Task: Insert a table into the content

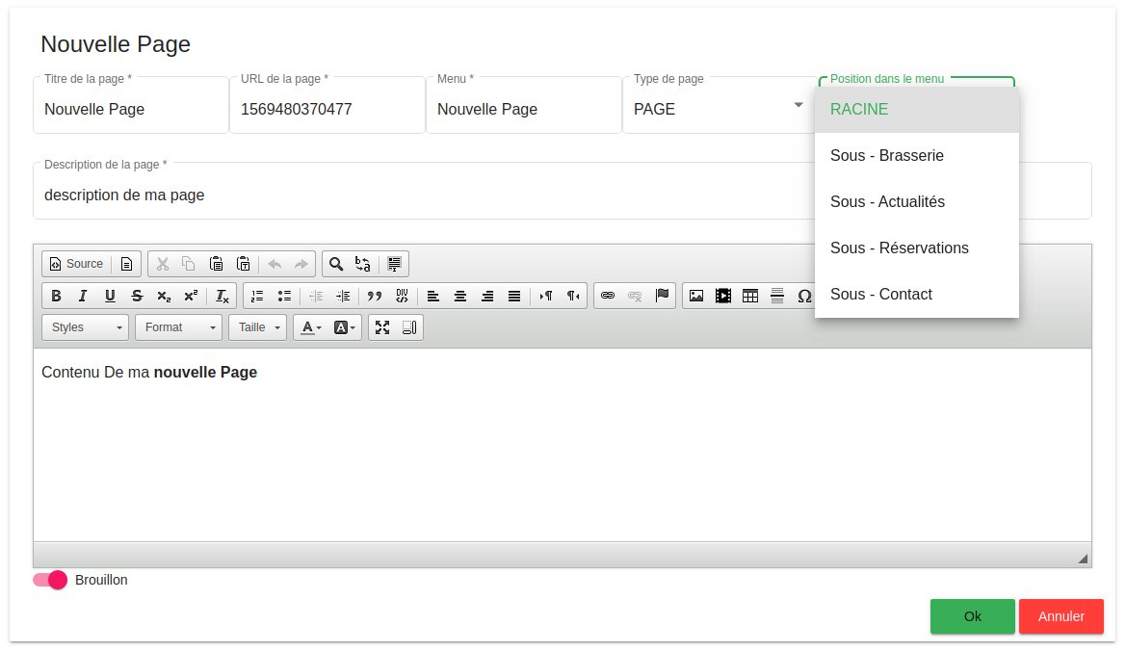Action: coord(749,296)
